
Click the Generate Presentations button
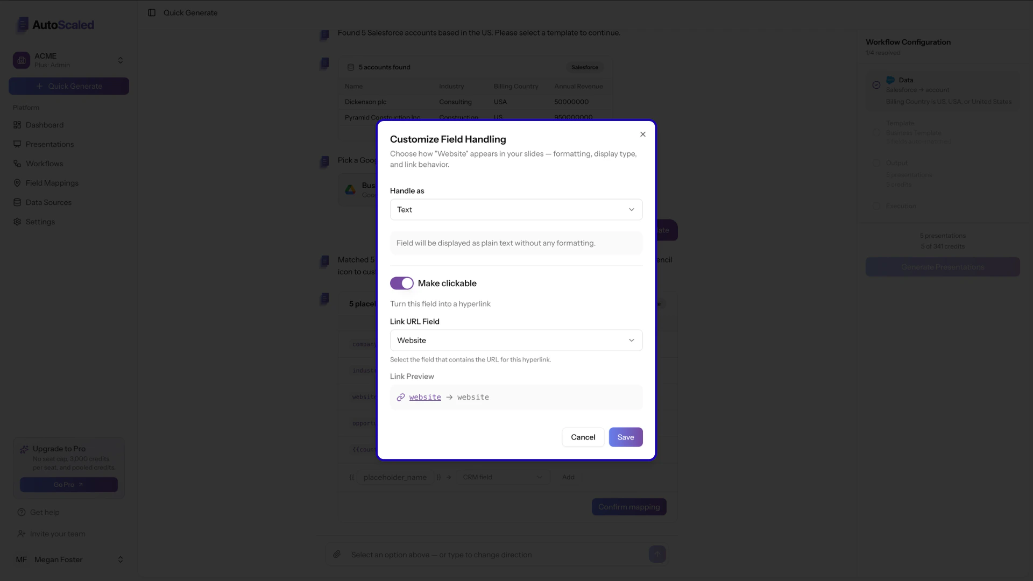pos(943,267)
